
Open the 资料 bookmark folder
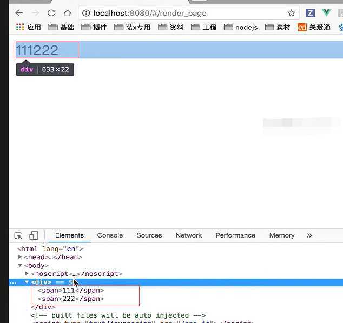[170, 27]
